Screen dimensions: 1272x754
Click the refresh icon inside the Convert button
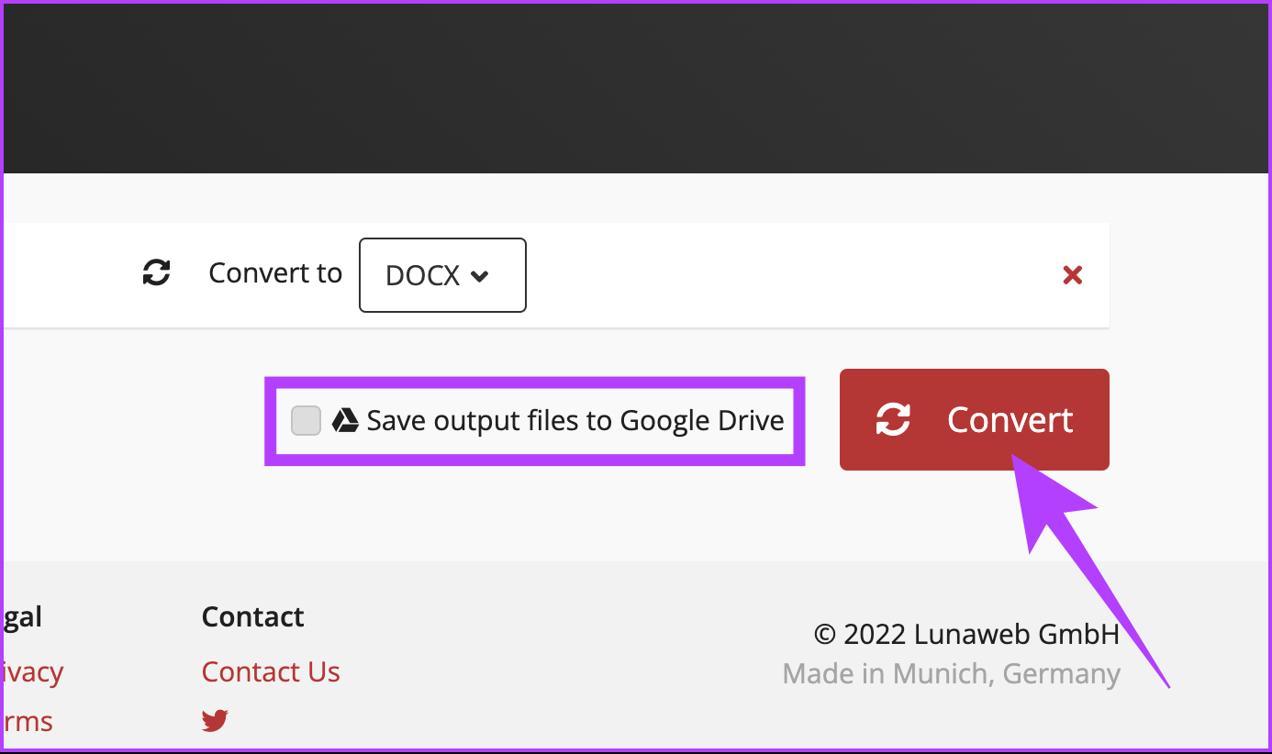coord(891,419)
